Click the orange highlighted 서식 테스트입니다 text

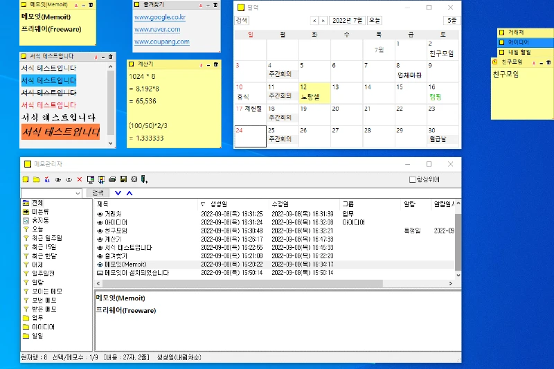click(x=61, y=132)
